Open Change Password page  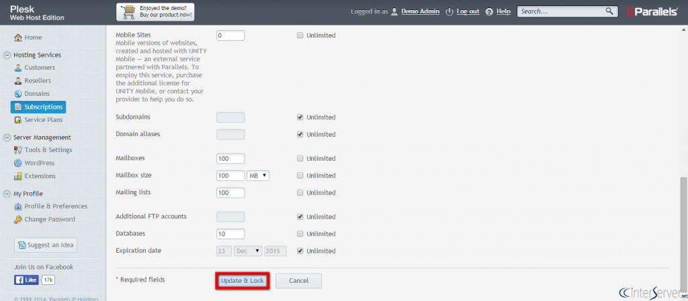coord(50,220)
